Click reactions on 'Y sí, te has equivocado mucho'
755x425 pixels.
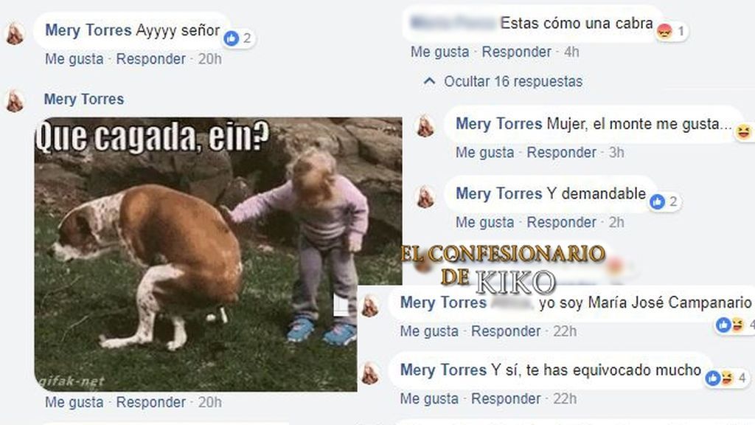click(x=727, y=378)
